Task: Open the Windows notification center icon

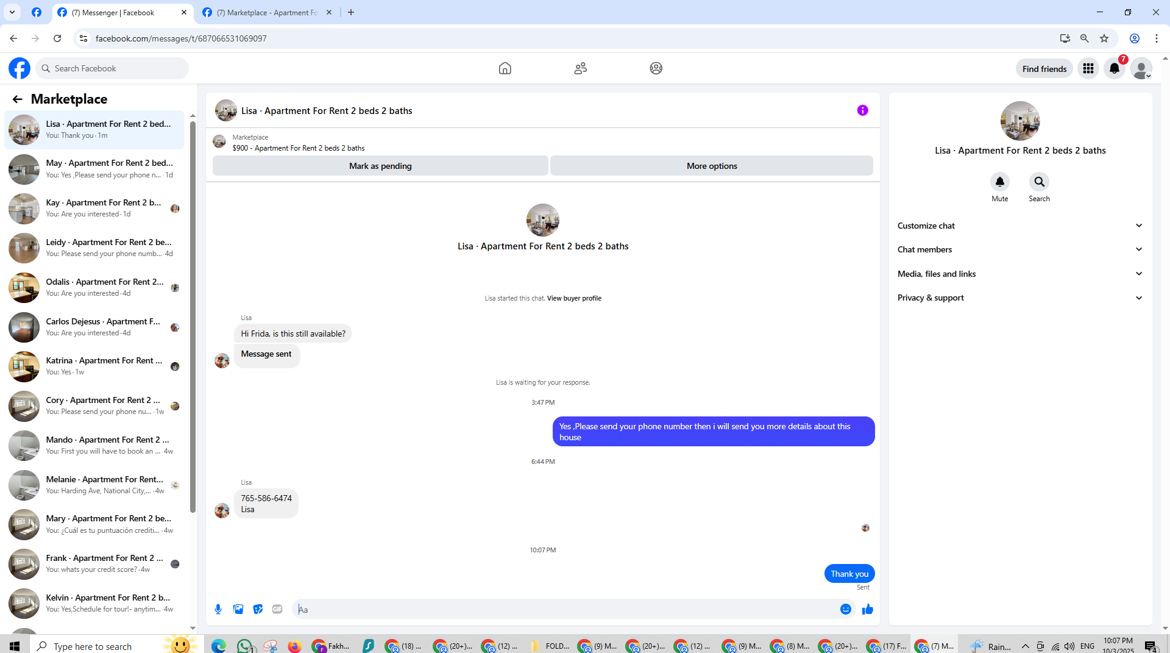Action: pos(1150,646)
